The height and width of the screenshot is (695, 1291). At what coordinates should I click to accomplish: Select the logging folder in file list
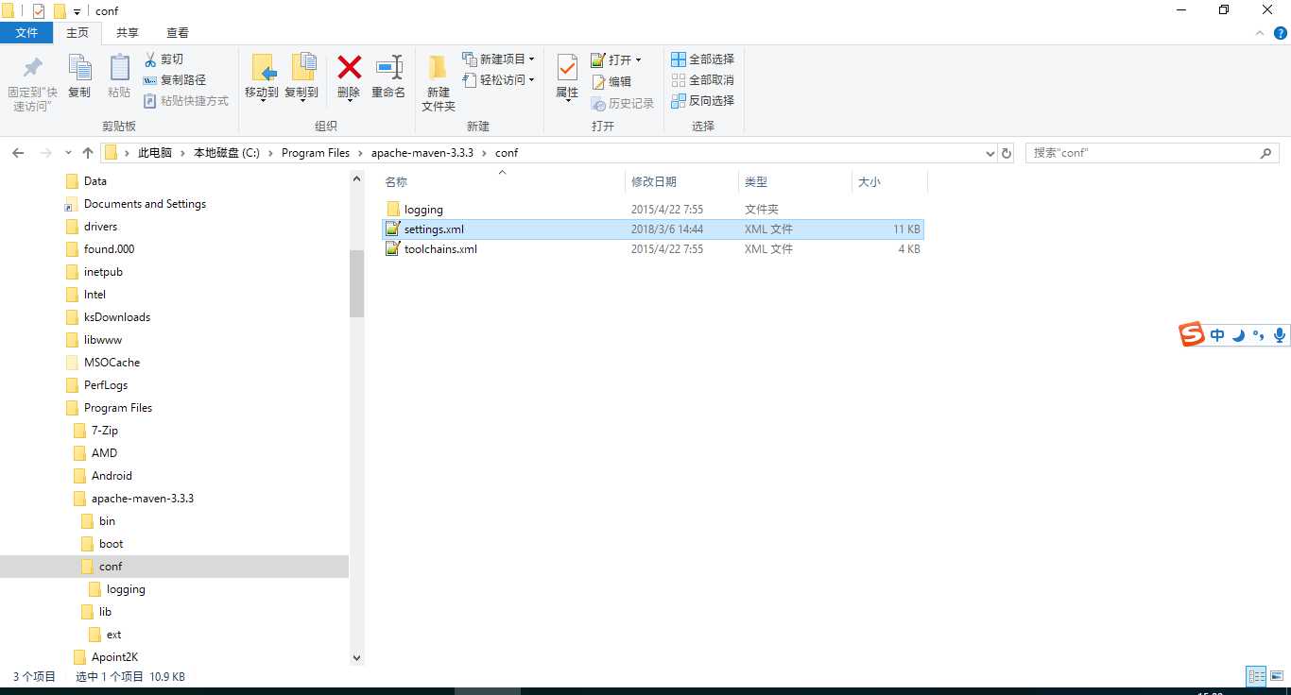652,210
